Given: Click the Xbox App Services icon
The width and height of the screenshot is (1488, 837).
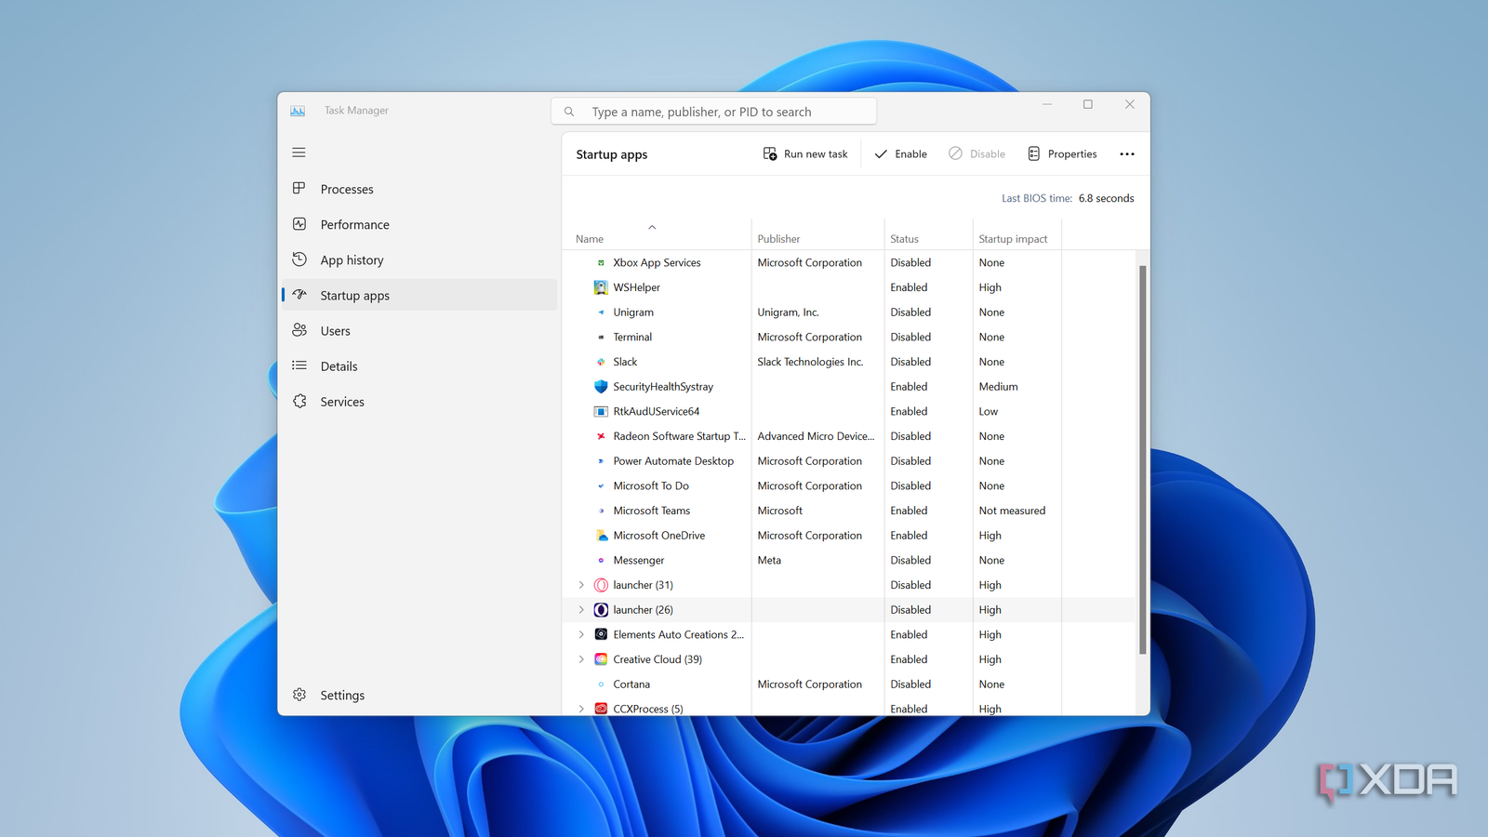Looking at the screenshot, I should click(x=601, y=262).
